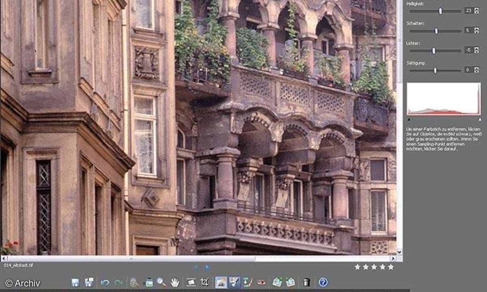Click the Save As multi-disk icon
This screenshot has width=487, height=292.
[89, 282]
